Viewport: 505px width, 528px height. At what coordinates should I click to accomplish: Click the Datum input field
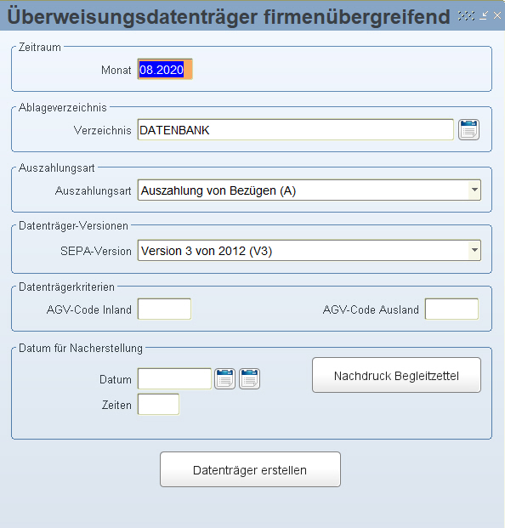pyautogui.click(x=175, y=379)
